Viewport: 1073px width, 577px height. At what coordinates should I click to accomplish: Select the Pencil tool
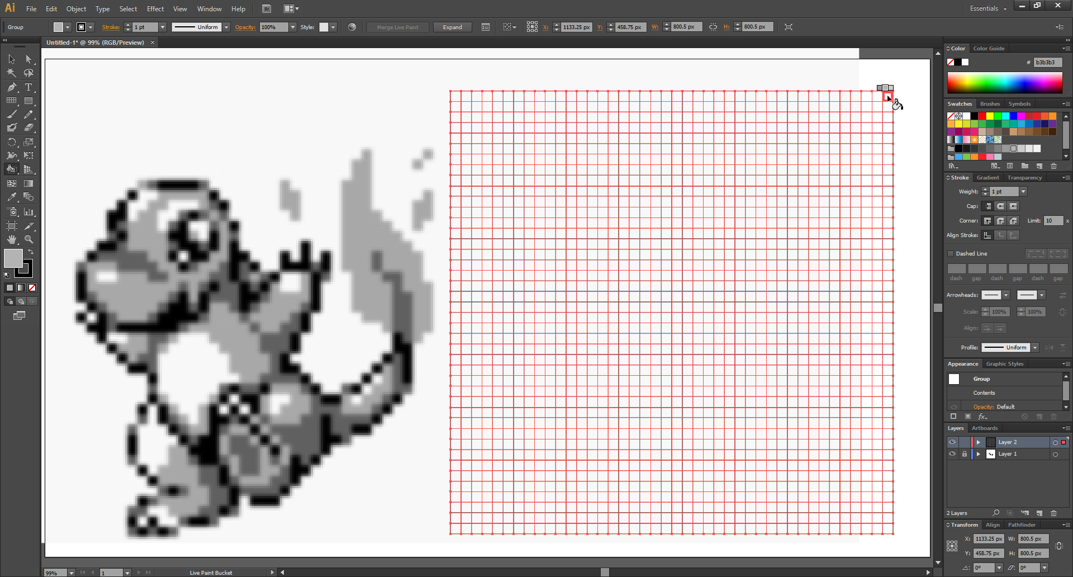29,114
